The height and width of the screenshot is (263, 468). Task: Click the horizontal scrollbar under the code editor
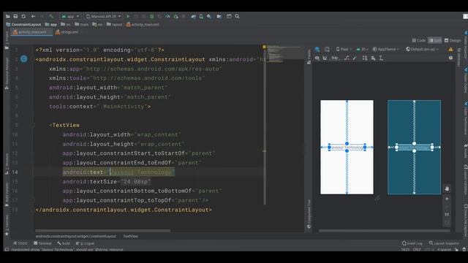pos(102,231)
